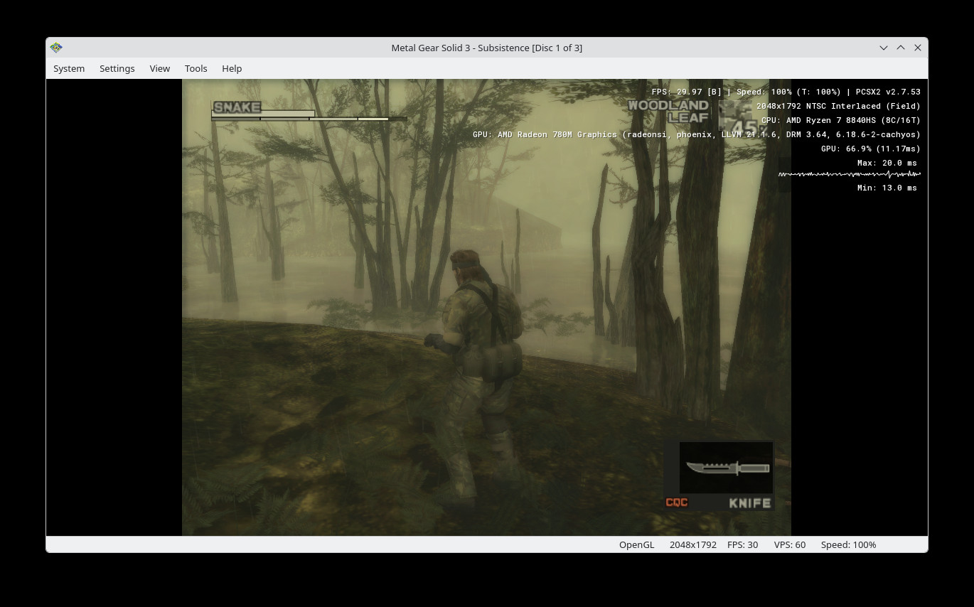Click the Speed: 100% status bar entry
974x607 pixels.
click(x=848, y=544)
